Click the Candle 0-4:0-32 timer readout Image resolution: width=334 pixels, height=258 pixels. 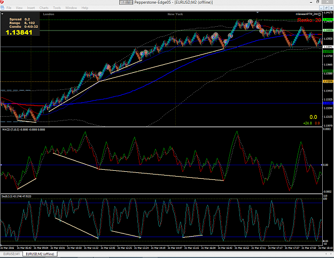24,27
